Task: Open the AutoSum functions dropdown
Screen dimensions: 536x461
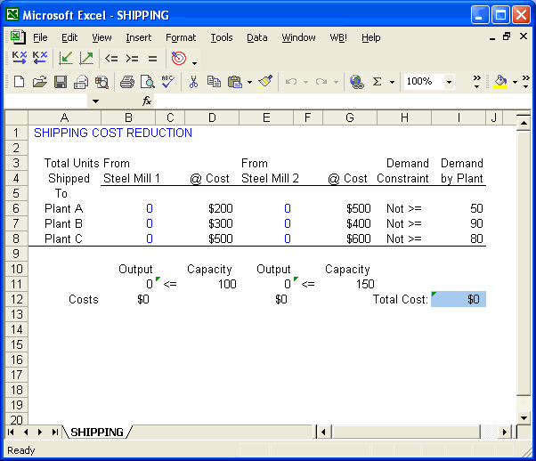Action: 392,82
